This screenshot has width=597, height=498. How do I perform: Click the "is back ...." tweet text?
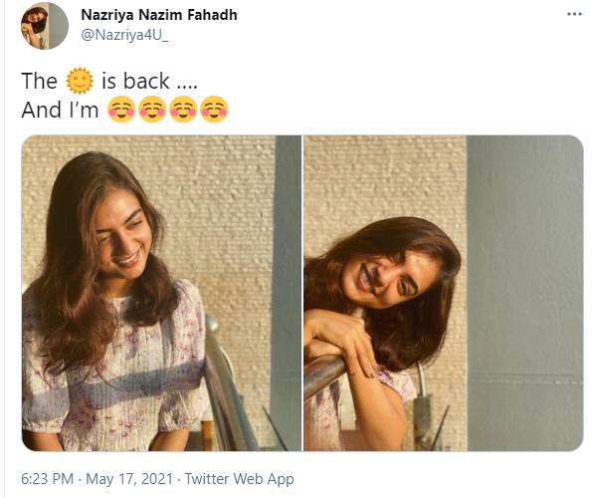(x=149, y=81)
